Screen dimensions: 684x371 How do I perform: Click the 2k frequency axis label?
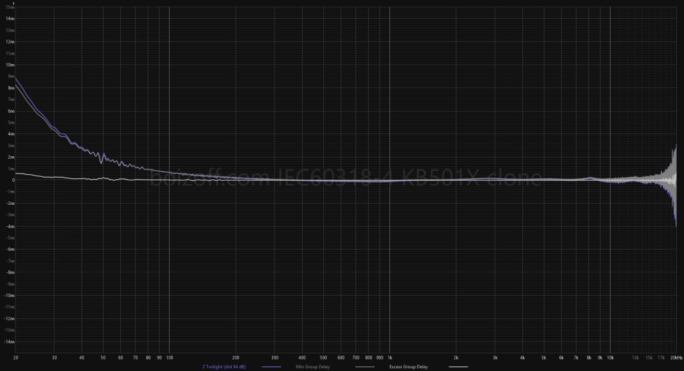(x=456, y=357)
